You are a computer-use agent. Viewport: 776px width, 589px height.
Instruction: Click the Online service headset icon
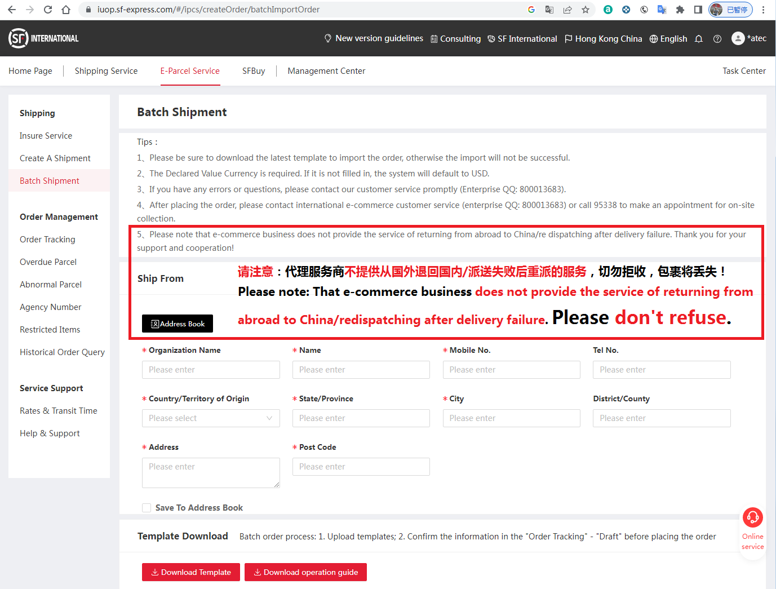point(753,517)
